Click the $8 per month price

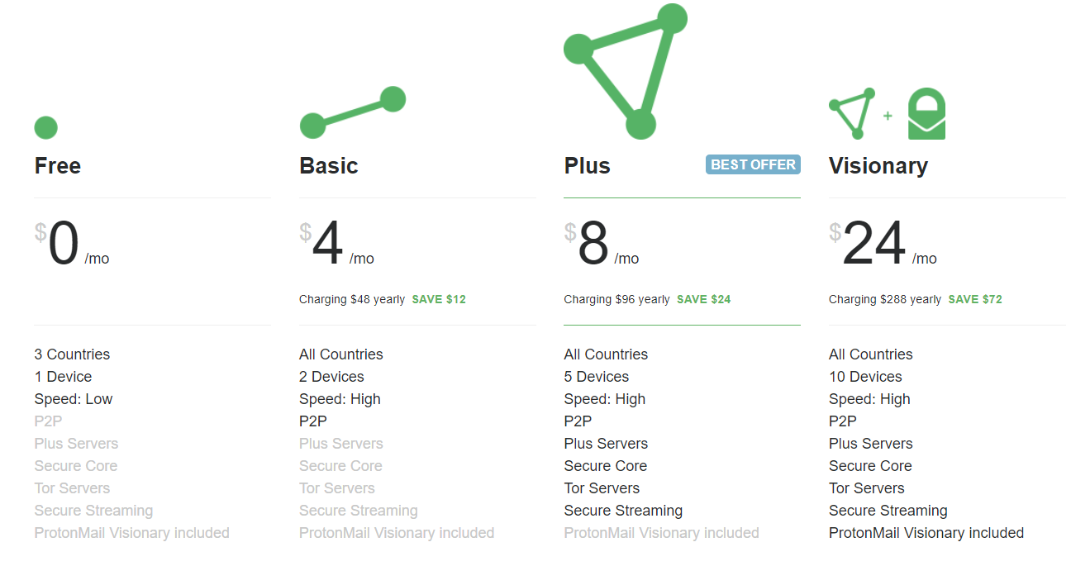[x=602, y=245]
